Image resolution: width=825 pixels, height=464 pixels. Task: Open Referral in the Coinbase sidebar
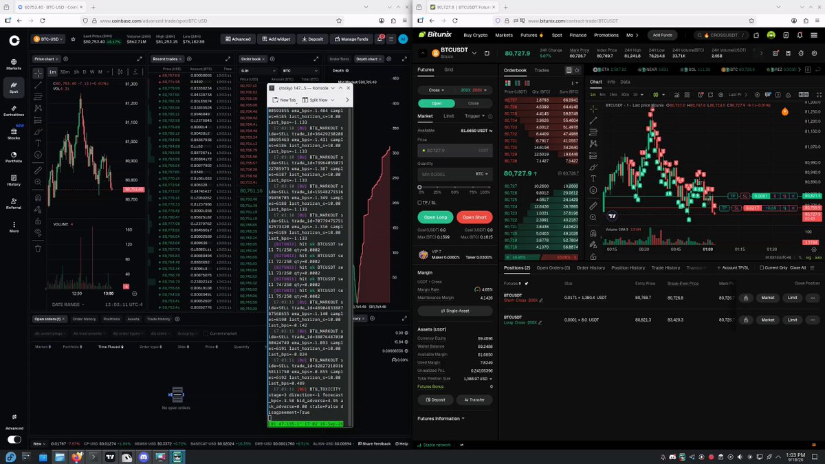pos(14,203)
